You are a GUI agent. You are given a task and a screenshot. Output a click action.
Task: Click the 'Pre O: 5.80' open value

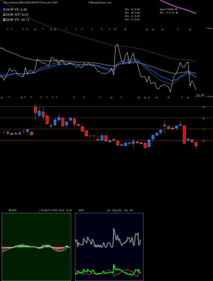click(x=132, y=9)
